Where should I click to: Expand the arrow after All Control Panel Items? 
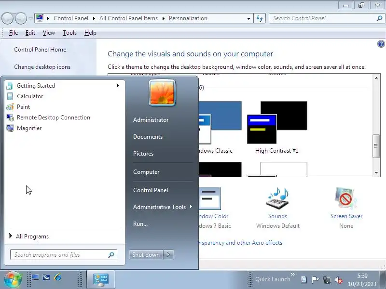point(163,18)
